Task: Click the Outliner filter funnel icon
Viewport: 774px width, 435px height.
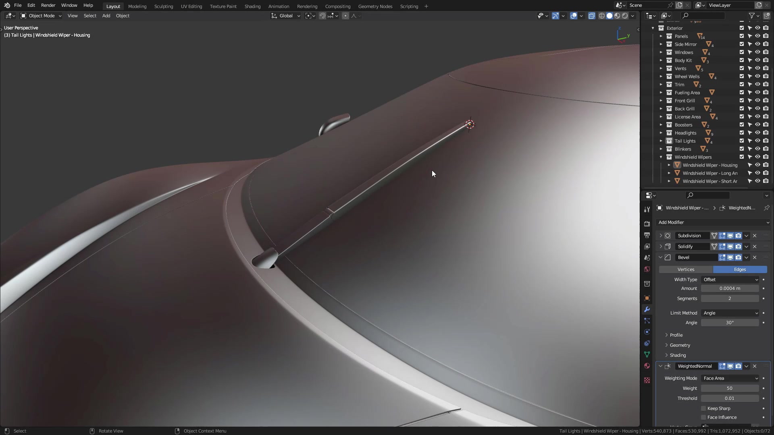Action: (752, 16)
